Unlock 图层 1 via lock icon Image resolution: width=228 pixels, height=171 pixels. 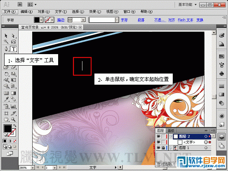coord(163,148)
